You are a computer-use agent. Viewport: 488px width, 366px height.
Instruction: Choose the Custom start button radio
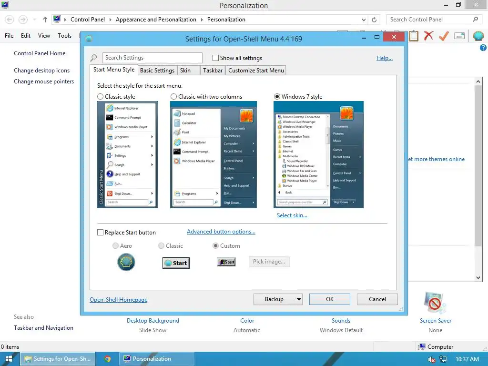[215, 246]
